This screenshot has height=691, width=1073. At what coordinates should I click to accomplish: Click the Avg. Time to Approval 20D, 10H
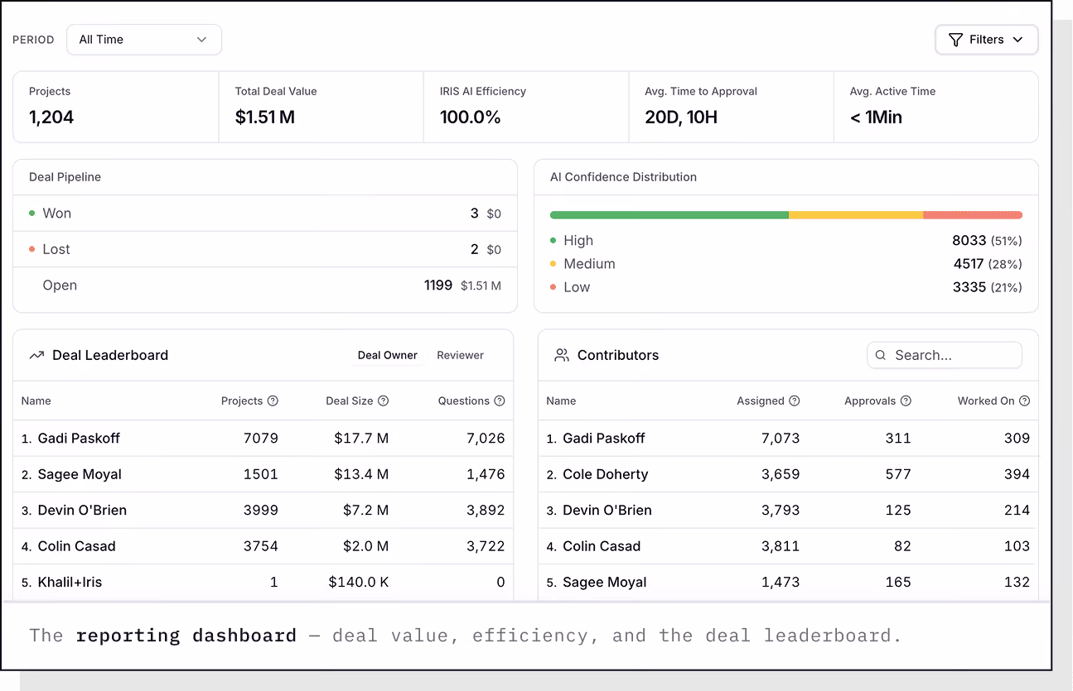[x=681, y=118]
